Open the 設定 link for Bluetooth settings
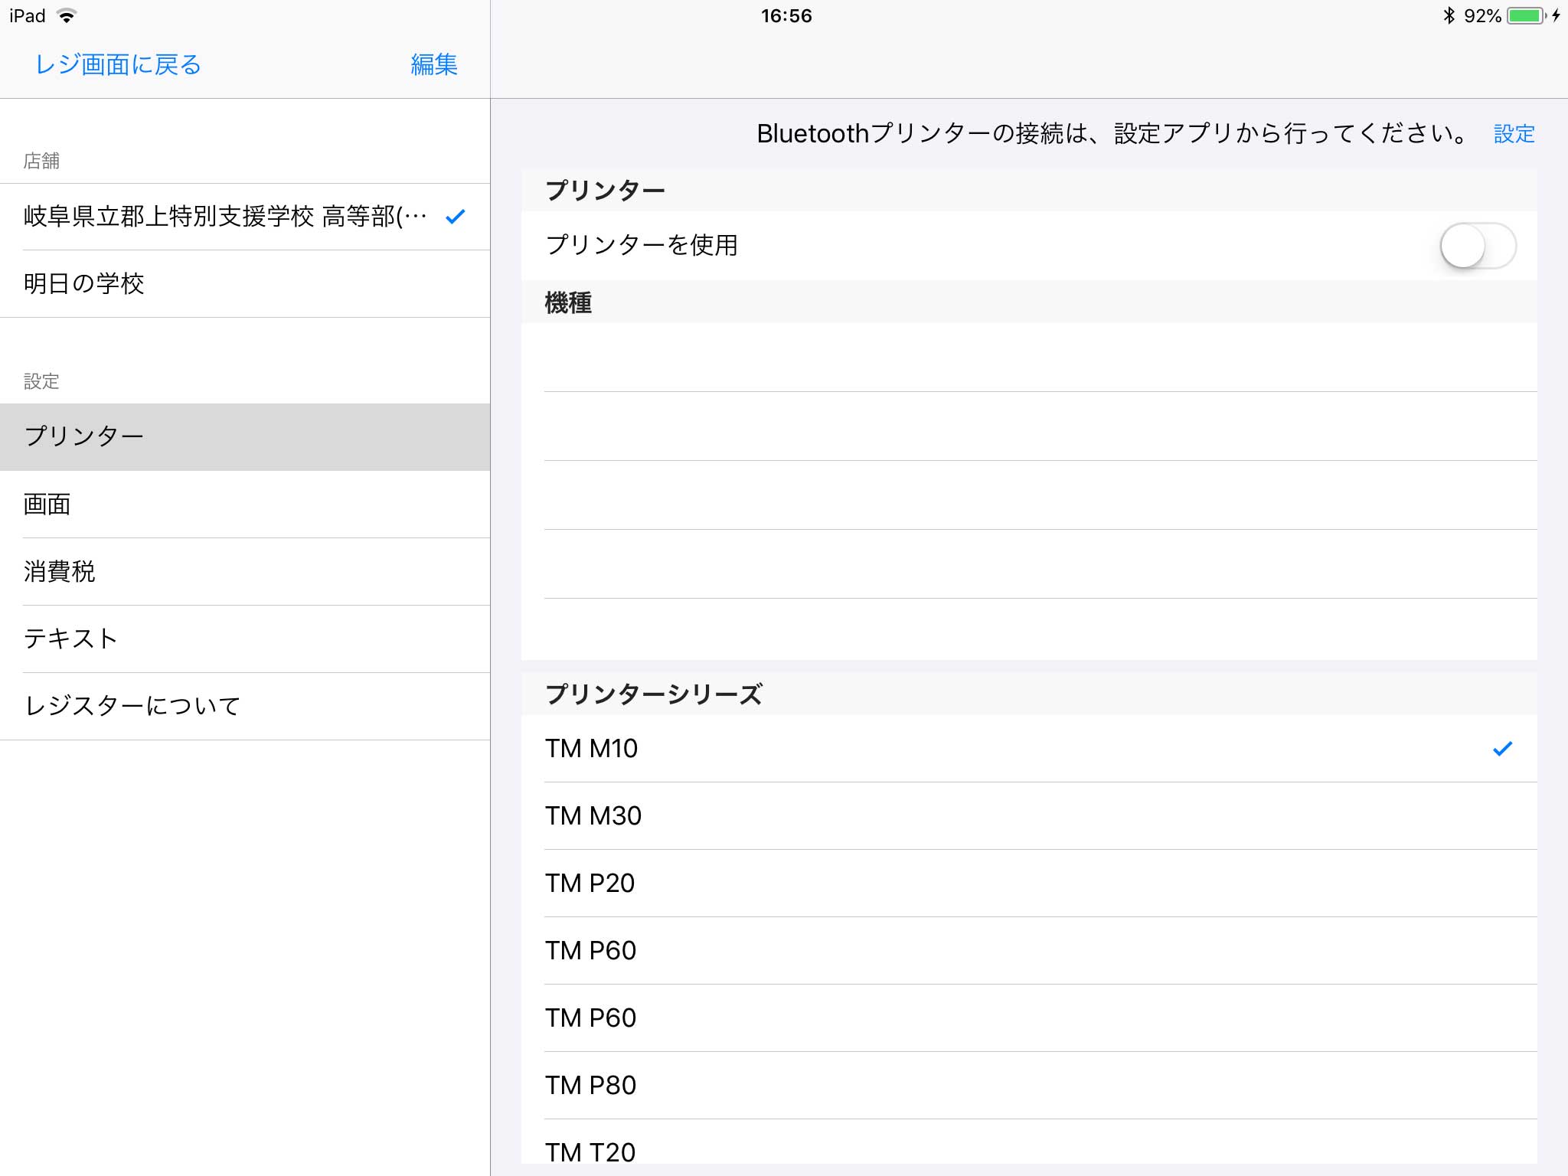The image size is (1568, 1176). (x=1514, y=134)
